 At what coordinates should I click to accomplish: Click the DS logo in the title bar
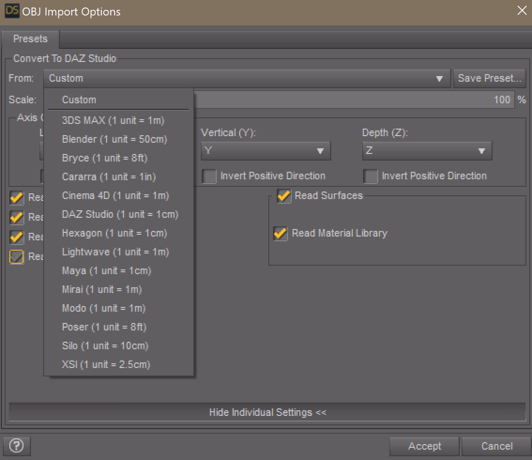coord(11,10)
